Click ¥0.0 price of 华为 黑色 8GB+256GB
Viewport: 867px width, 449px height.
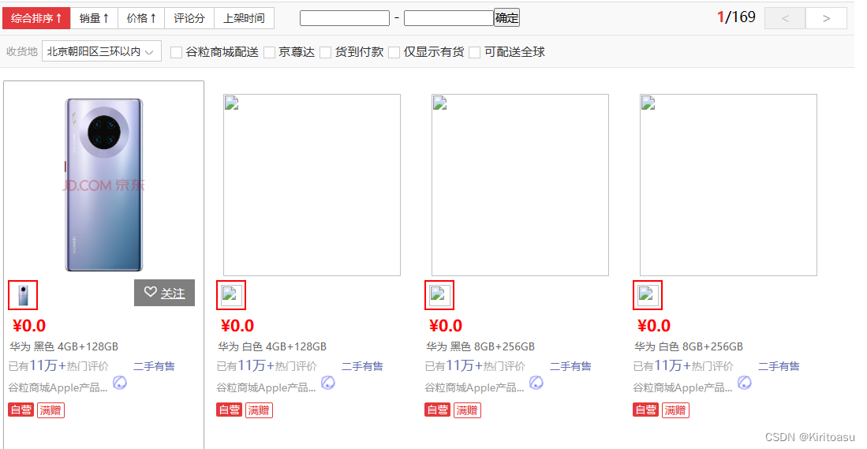pos(446,326)
